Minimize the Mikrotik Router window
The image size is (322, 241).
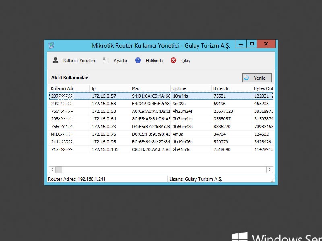pyautogui.click(x=241, y=44)
